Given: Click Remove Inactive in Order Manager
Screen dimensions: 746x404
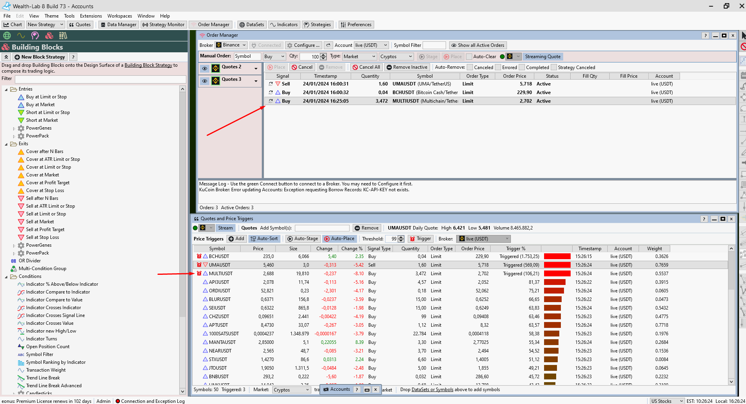Looking at the screenshot, I should coord(407,67).
